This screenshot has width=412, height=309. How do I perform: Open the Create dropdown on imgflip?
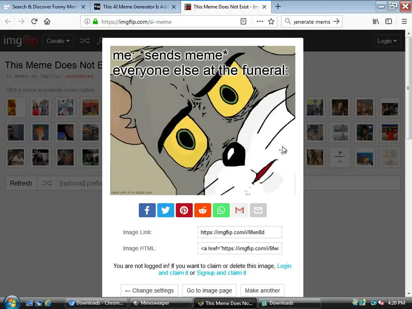pos(58,41)
